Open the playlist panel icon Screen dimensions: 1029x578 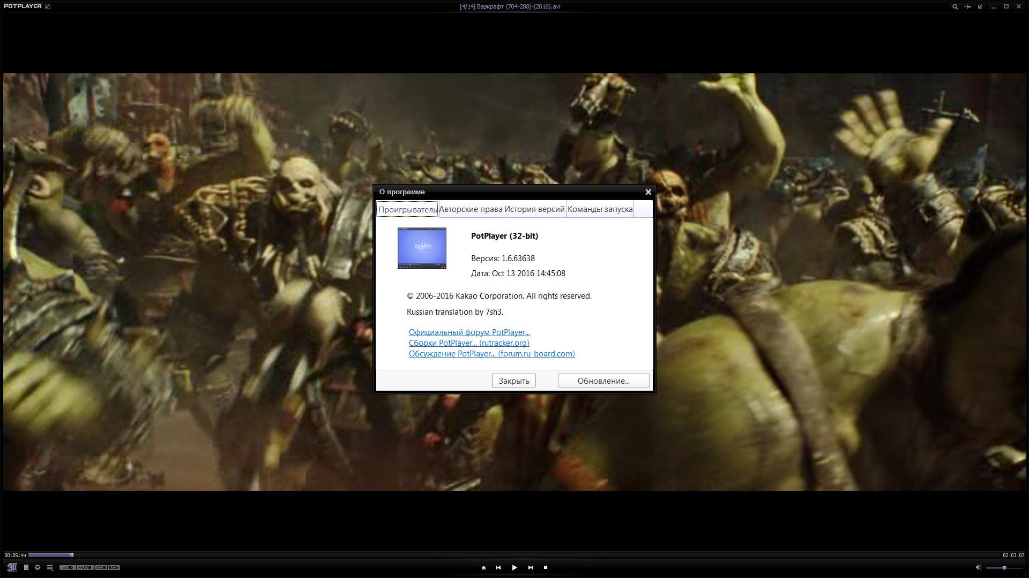tap(26, 567)
